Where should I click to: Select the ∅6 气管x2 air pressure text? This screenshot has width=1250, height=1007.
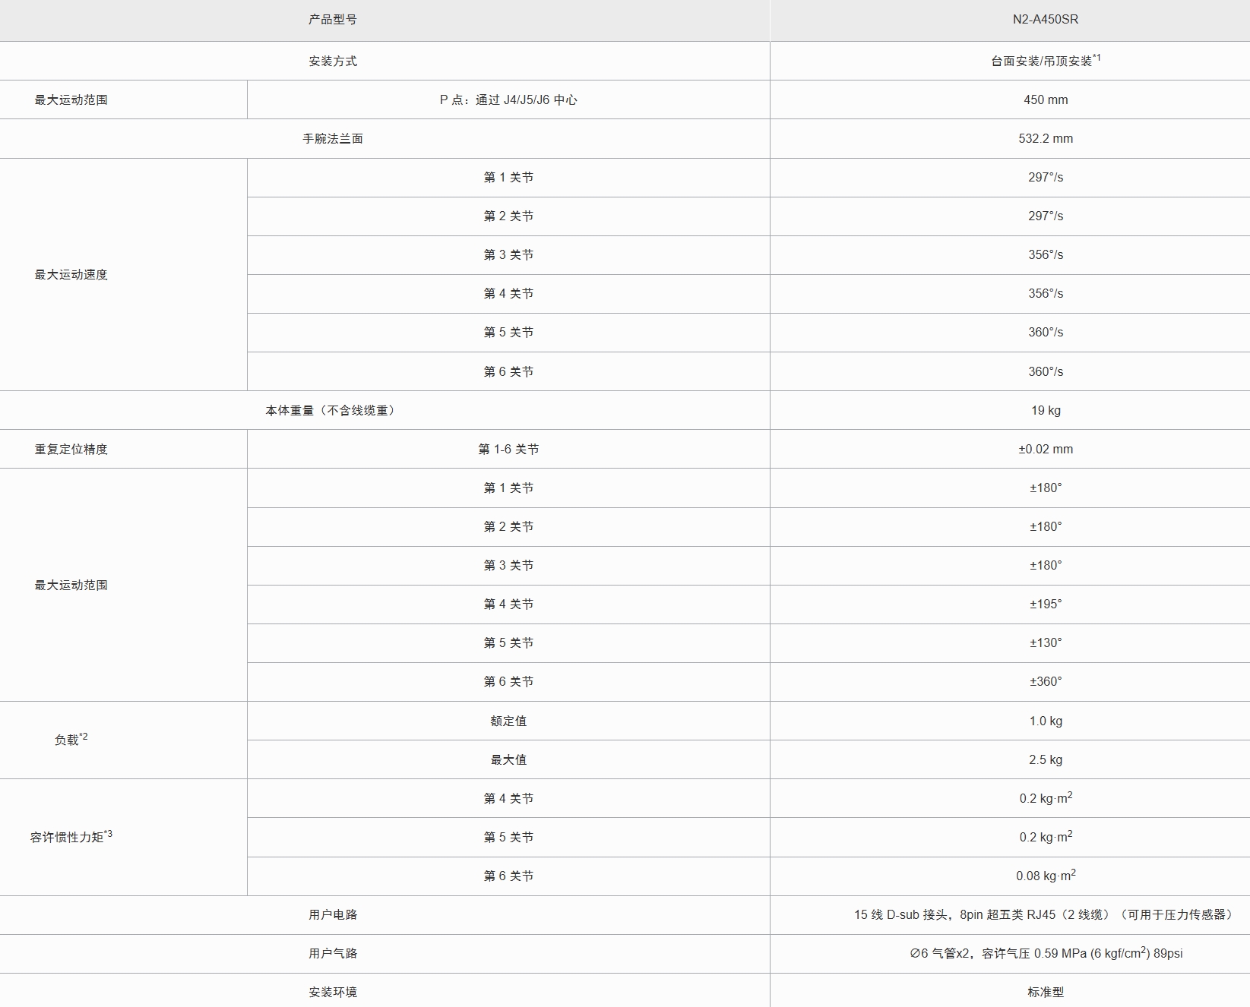(1046, 952)
